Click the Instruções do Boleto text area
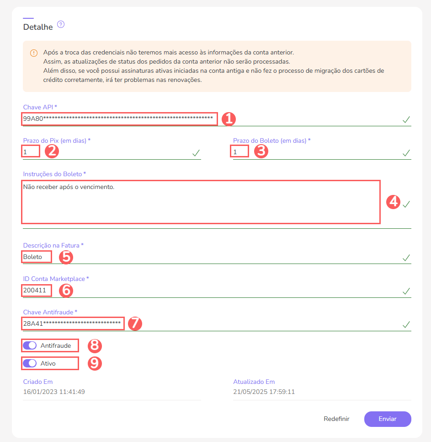 (x=201, y=200)
